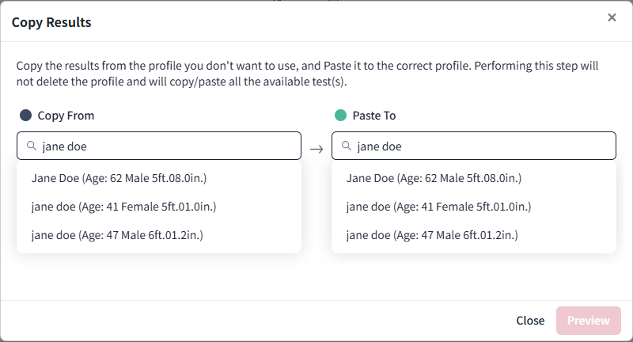The width and height of the screenshot is (633, 342).
Task: Click the green Paste To circle indicator
Action: pos(340,116)
